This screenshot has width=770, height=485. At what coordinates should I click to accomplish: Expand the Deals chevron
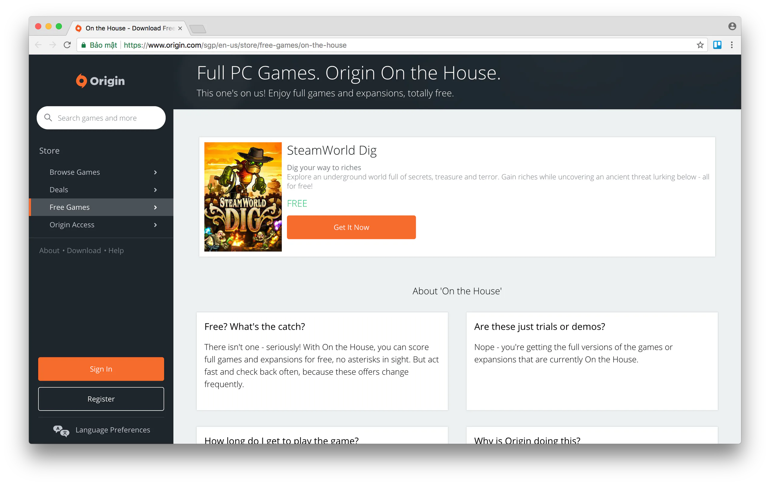[156, 190]
